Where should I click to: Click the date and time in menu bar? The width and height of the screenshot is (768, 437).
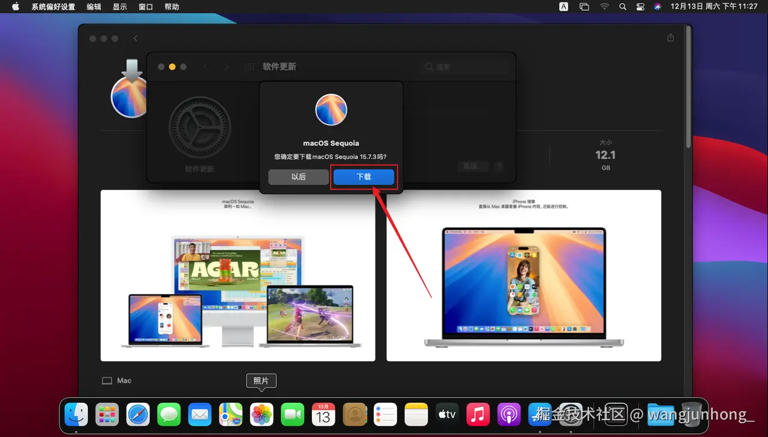pyautogui.click(x=714, y=7)
